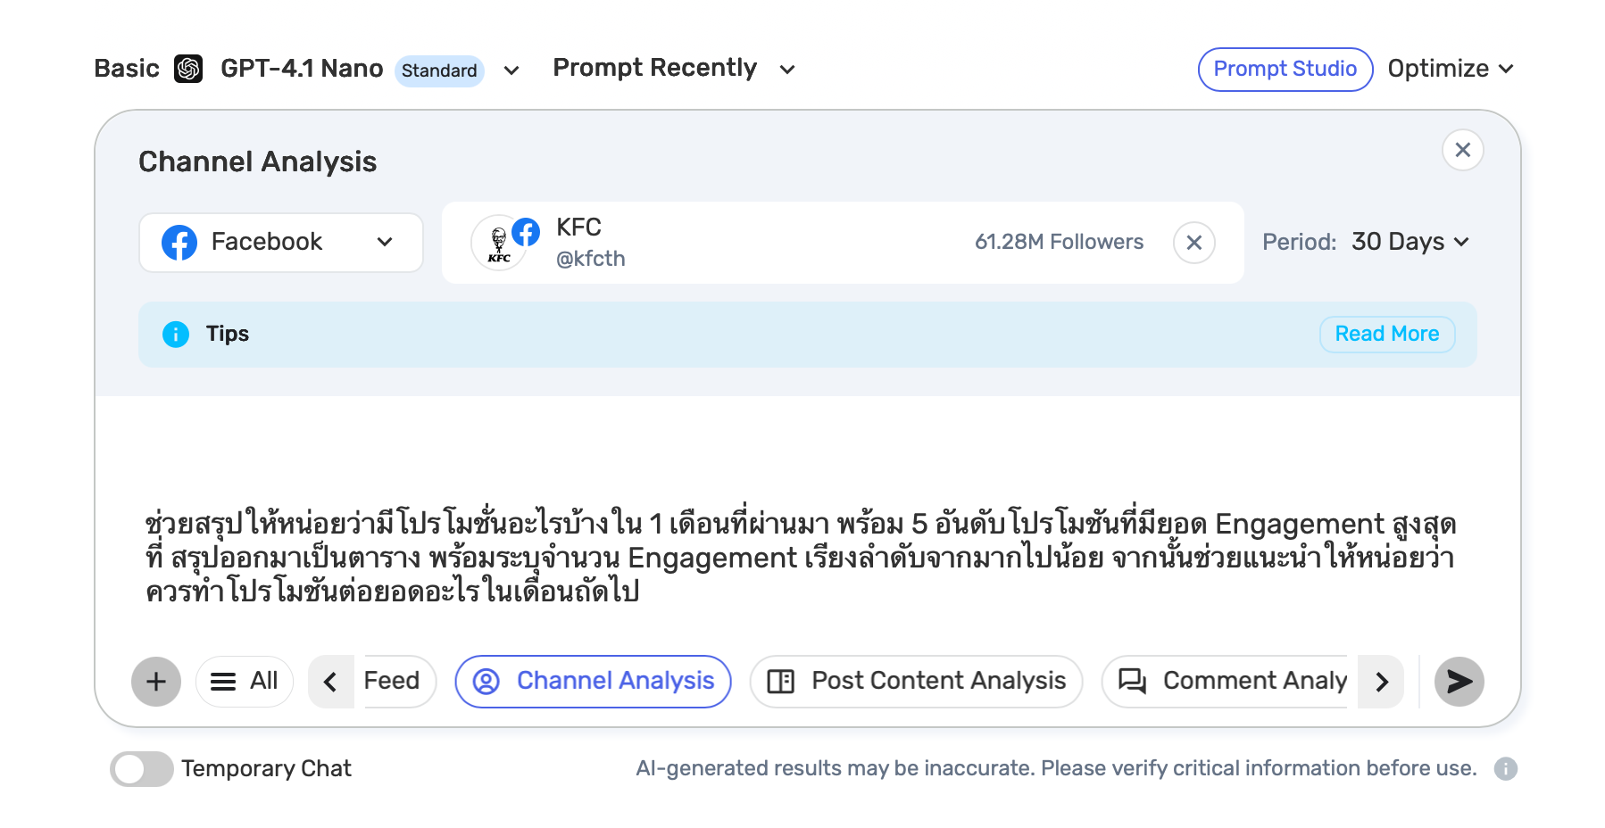
Task: Click the KFC page avatar
Action: point(499,243)
